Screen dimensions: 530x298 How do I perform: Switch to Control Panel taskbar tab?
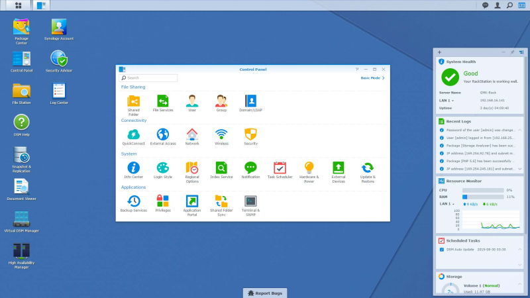tap(42, 5)
